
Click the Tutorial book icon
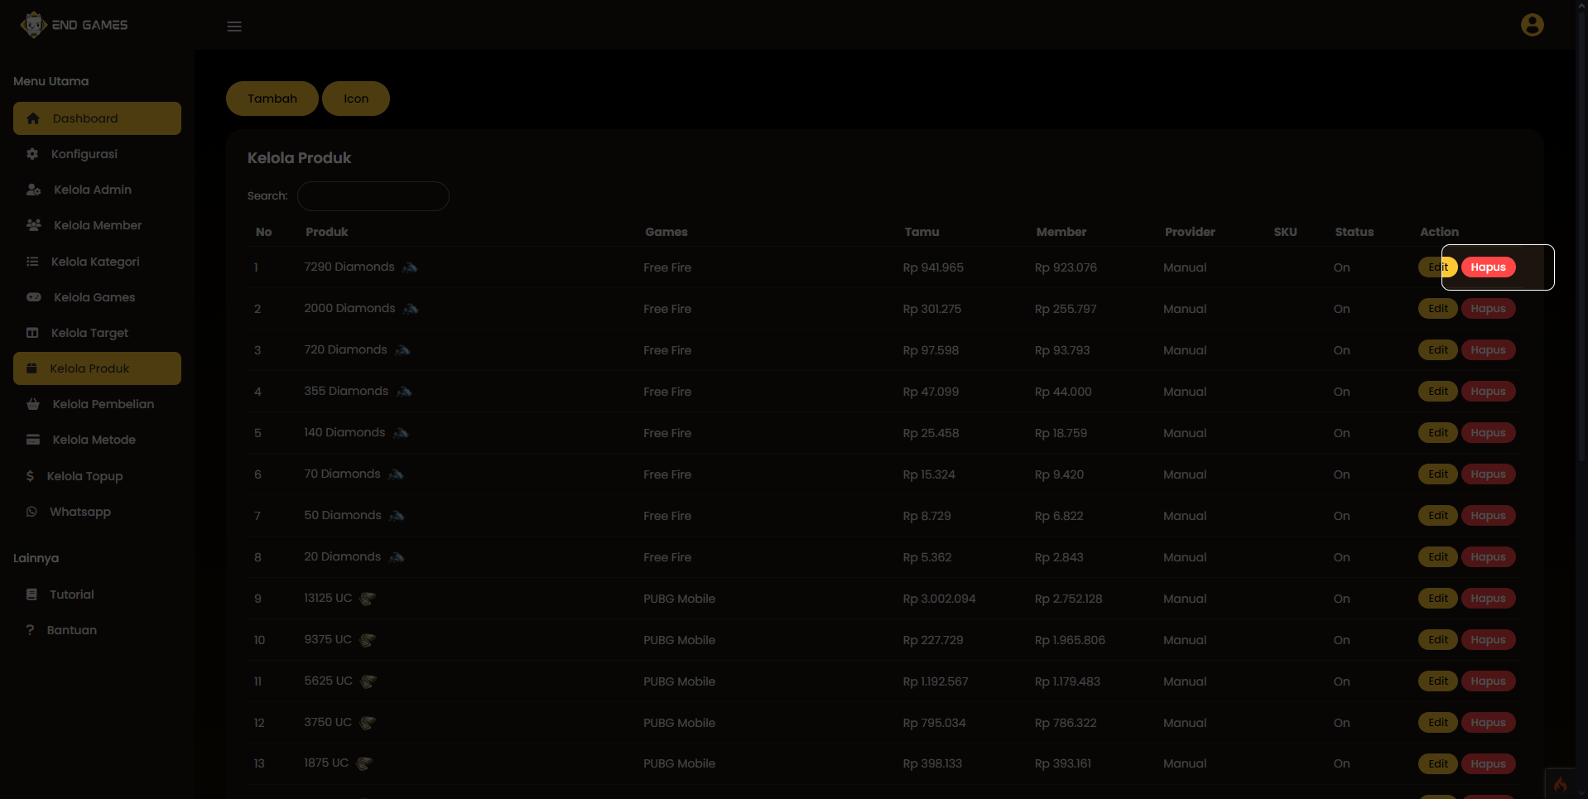click(x=31, y=594)
